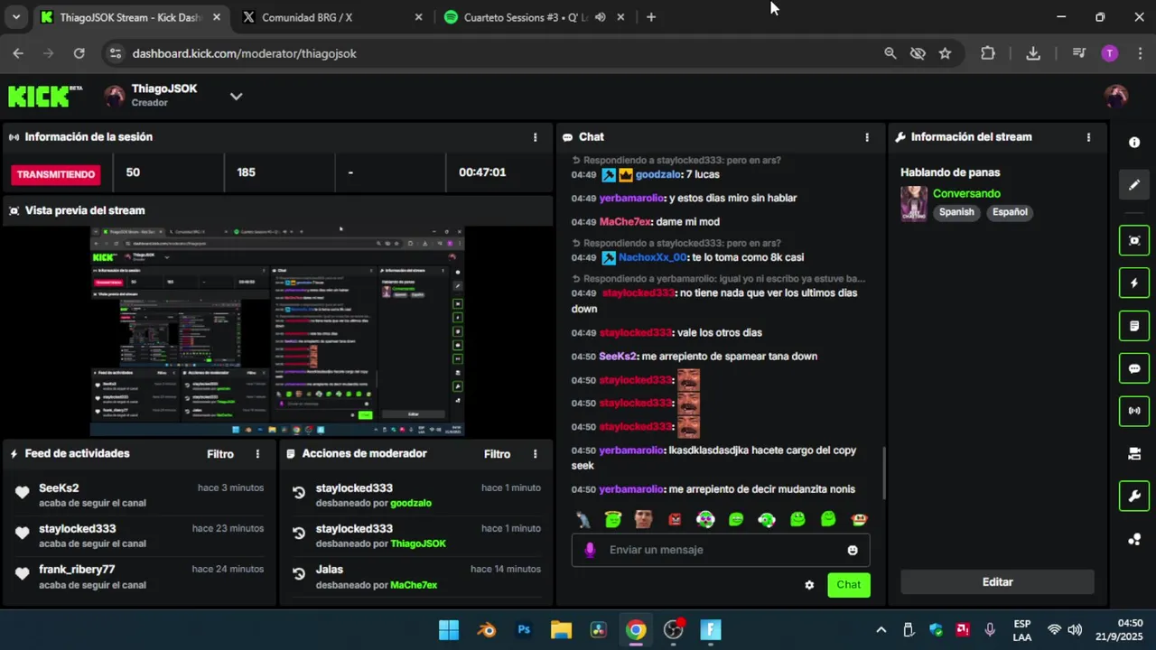Mute audio icon on the Cuarteto Sessions tab

(x=600, y=17)
